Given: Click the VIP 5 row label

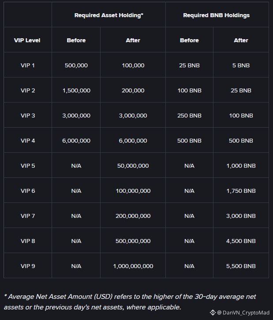Looking at the screenshot, I should tap(28, 166).
